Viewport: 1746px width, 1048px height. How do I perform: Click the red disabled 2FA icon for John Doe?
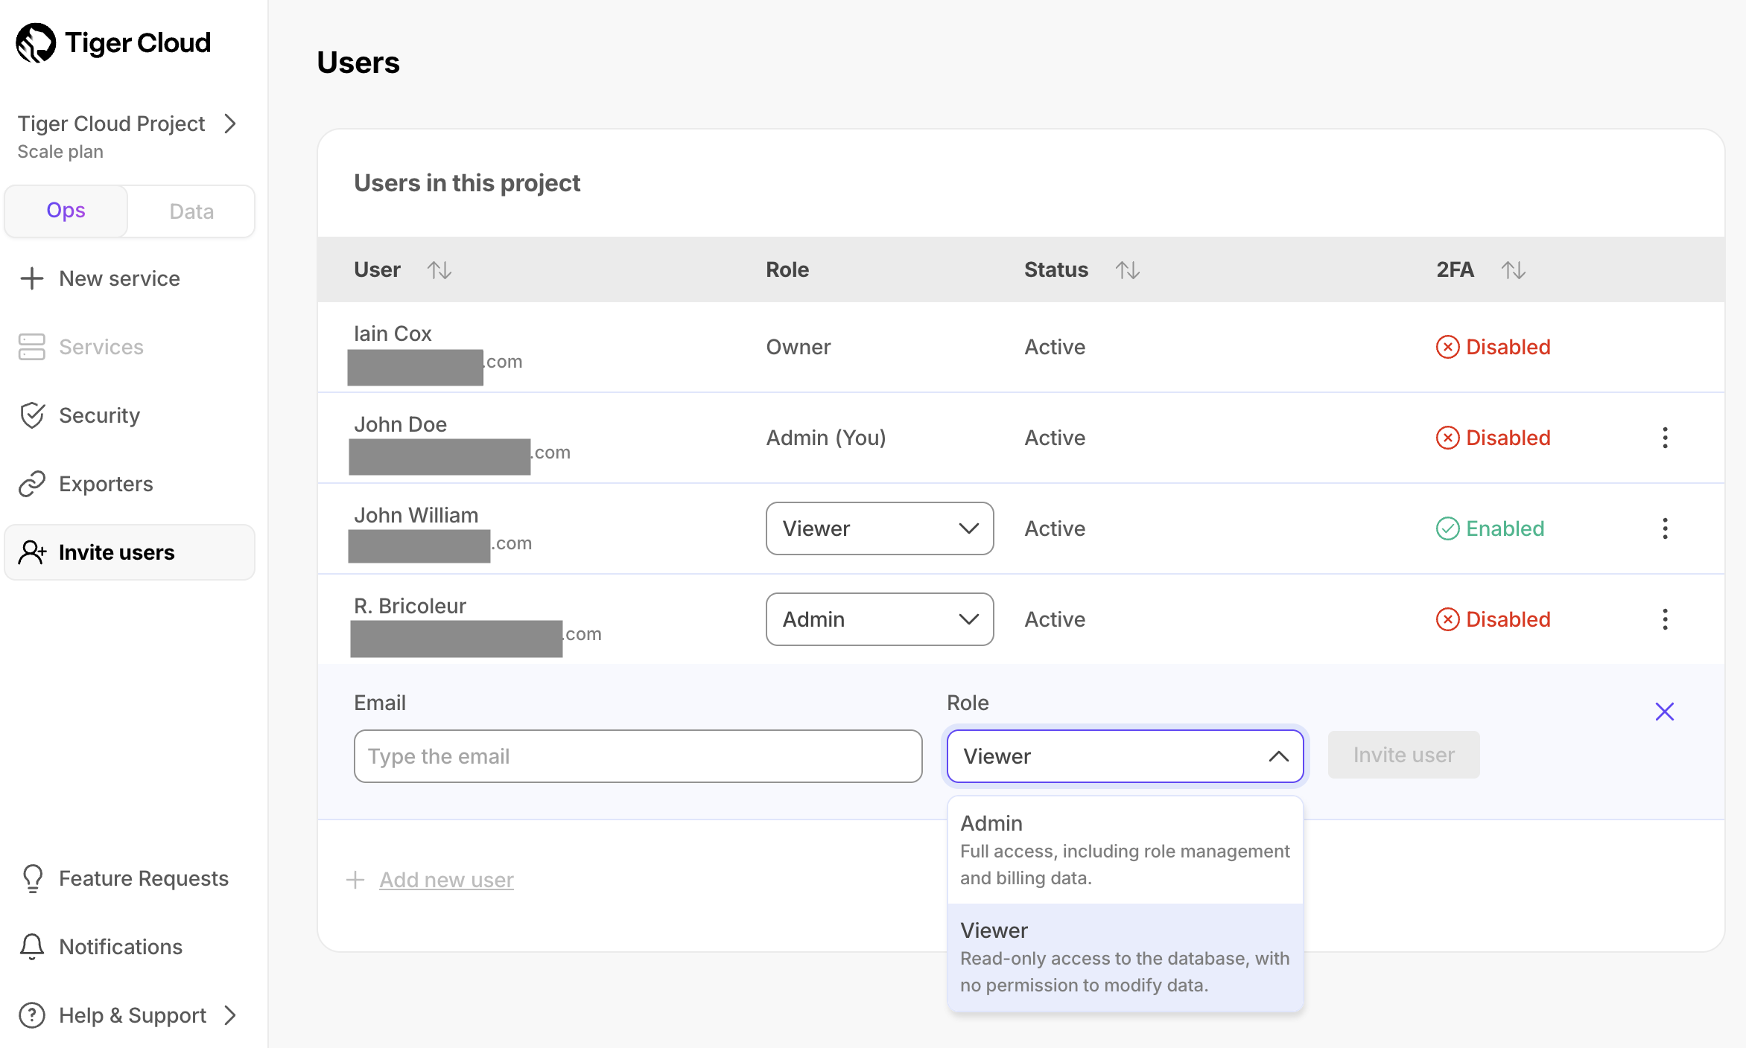[1447, 438]
